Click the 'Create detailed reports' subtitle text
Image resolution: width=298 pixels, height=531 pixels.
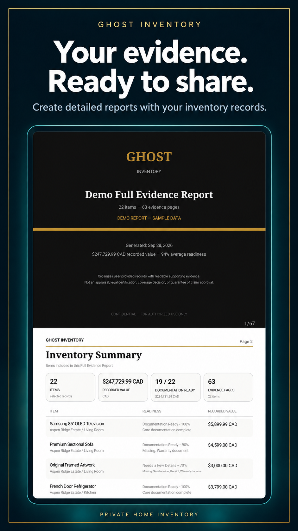pyautogui.click(x=149, y=107)
